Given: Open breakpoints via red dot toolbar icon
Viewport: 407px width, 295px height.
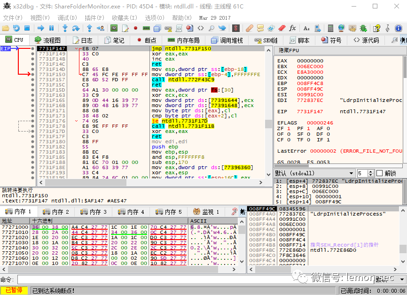Looking at the screenshot, I should (x=135, y=28).
